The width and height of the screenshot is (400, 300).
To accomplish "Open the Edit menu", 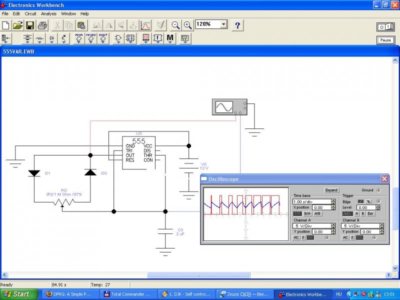I will tap(16, 13).
